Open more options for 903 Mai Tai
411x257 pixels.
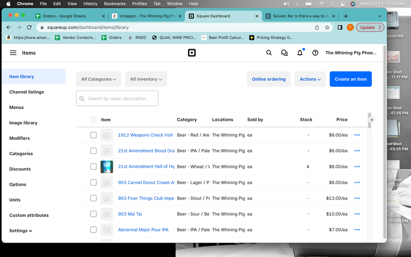[x=357, y=214]
